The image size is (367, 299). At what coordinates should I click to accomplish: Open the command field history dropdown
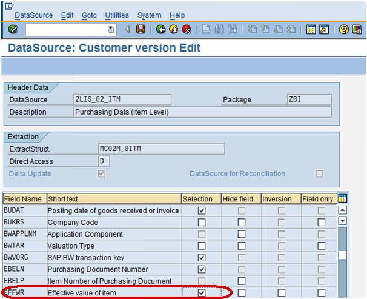(111, 30)
